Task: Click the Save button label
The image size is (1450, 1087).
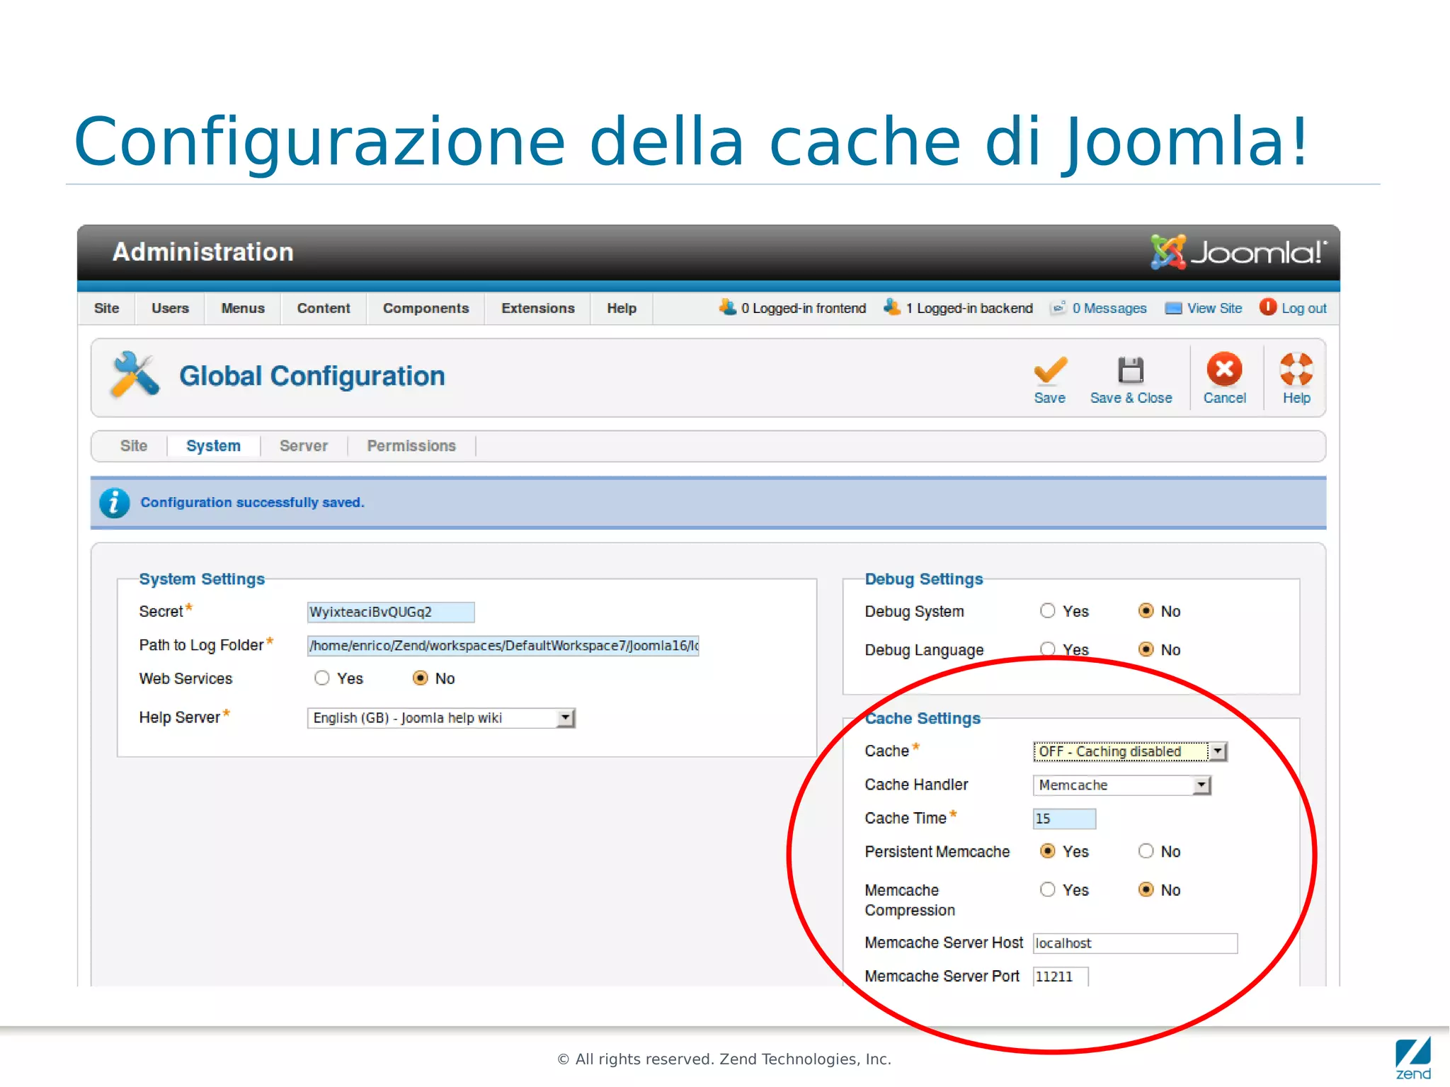Action: (x=1049, y=398)
